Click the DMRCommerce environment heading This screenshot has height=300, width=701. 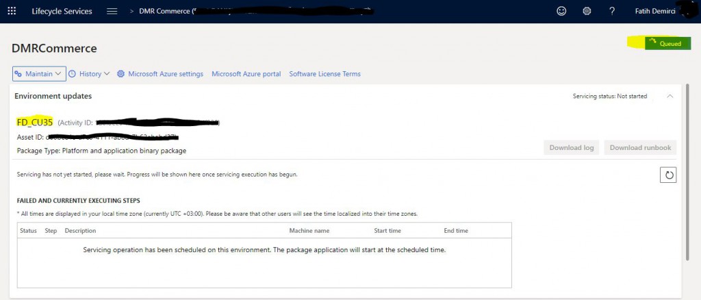pyautogui.click(x=54, y=48)
